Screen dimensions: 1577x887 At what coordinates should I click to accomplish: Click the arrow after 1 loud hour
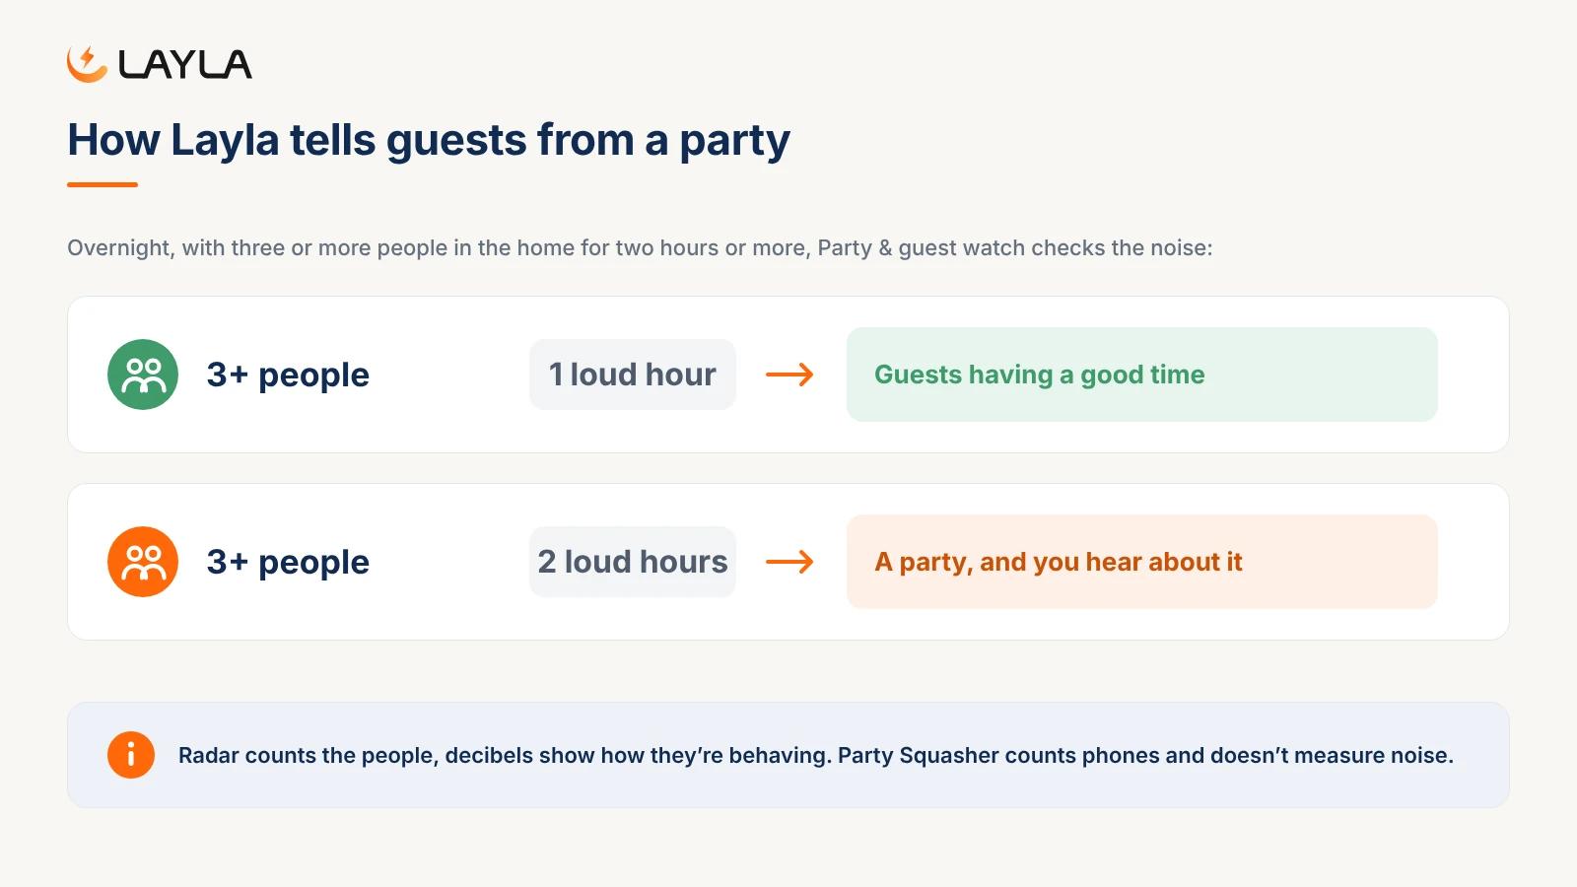pyautogui.click(x=789, y=375)
